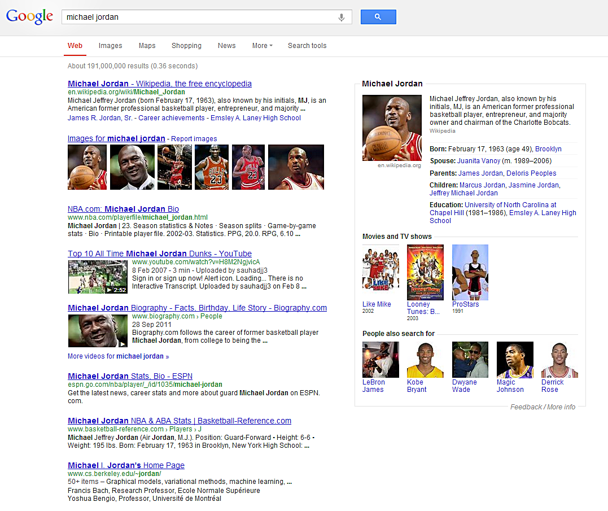Click the ProStars title link

pos(465,304)
